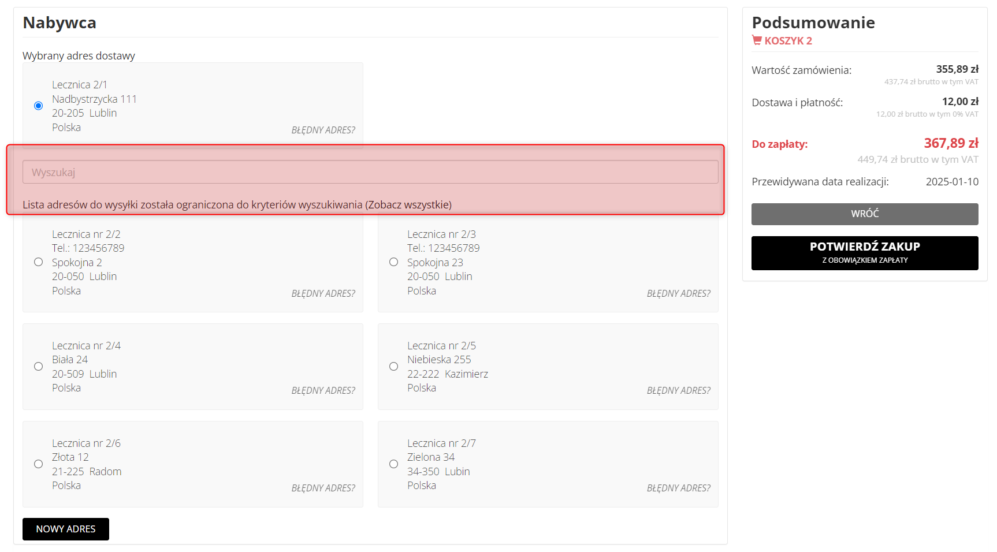Report BŁĘDNY ADRES? for Lecznica nr 2/3
The height and width of the screenshot is (552, 997).
click(x=678, y=293)
